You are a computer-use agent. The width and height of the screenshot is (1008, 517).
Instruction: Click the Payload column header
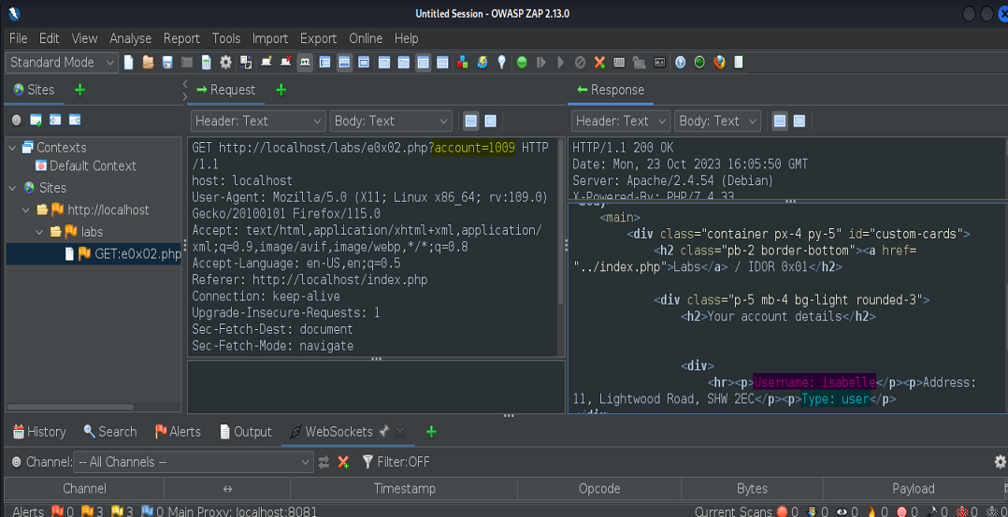tap(913, 489)
